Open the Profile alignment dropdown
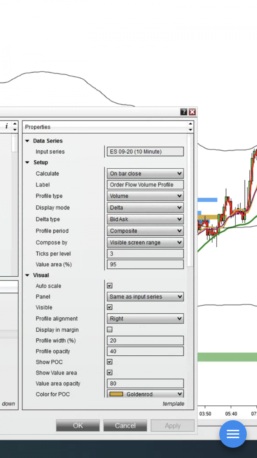Image resolution: width=257 pixels, height=458 pixels. coord(145,319)
